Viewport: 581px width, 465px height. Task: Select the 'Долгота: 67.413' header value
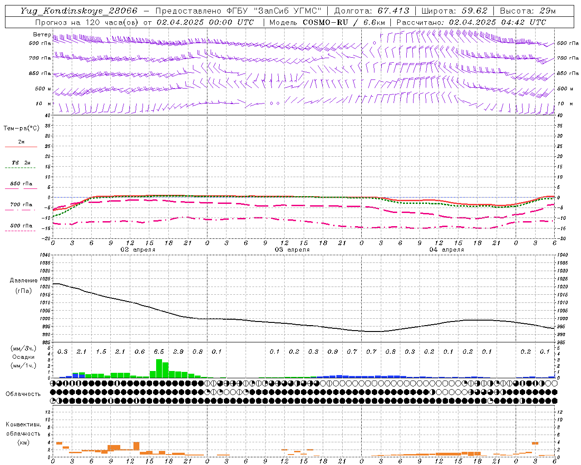372,11
